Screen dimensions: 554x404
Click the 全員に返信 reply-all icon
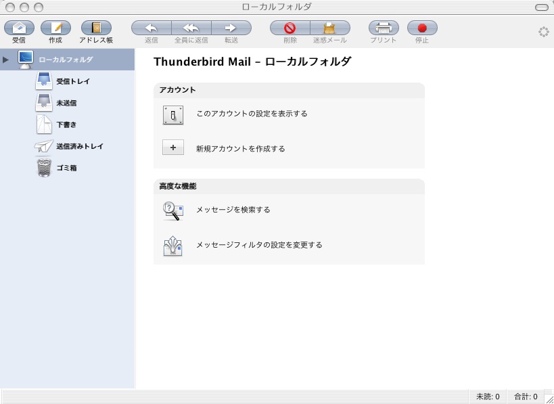[191, 28]
